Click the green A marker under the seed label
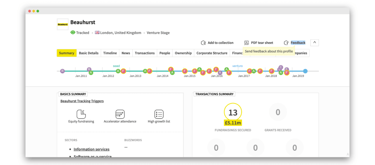Image resolution: width=375 pixels, height=165 pixels. tap(118, 71)
